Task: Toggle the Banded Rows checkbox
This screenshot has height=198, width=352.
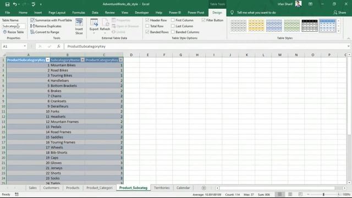Action: coord(147,32)
